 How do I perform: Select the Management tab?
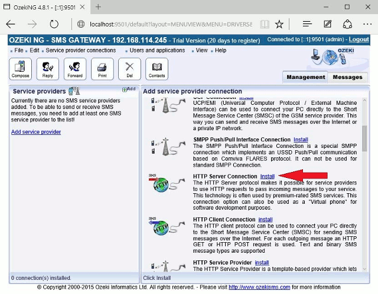click(x=305, y=77)
